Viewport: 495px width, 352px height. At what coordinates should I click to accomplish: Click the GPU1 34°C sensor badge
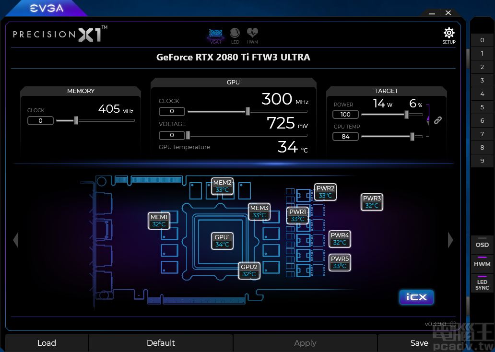pyautogui.click(x=222, y=241)
